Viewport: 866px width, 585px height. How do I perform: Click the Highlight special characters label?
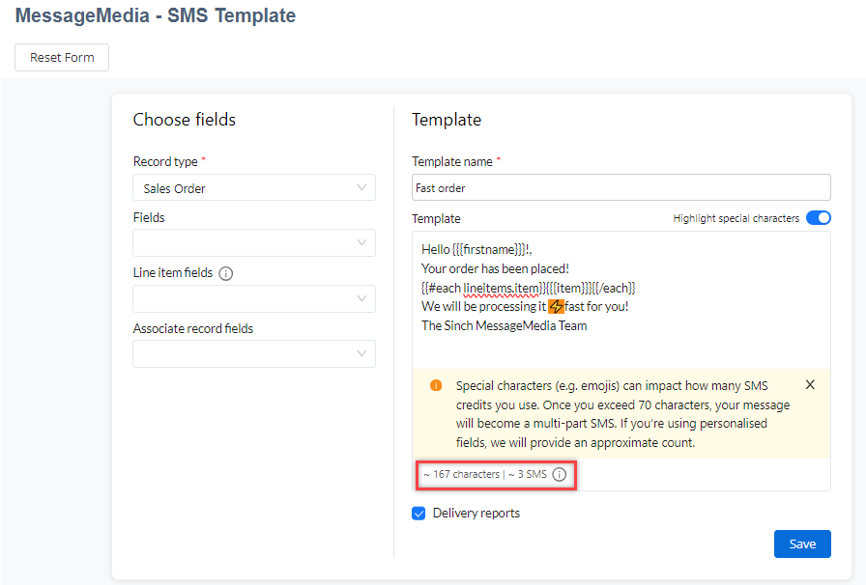(736, 218)
